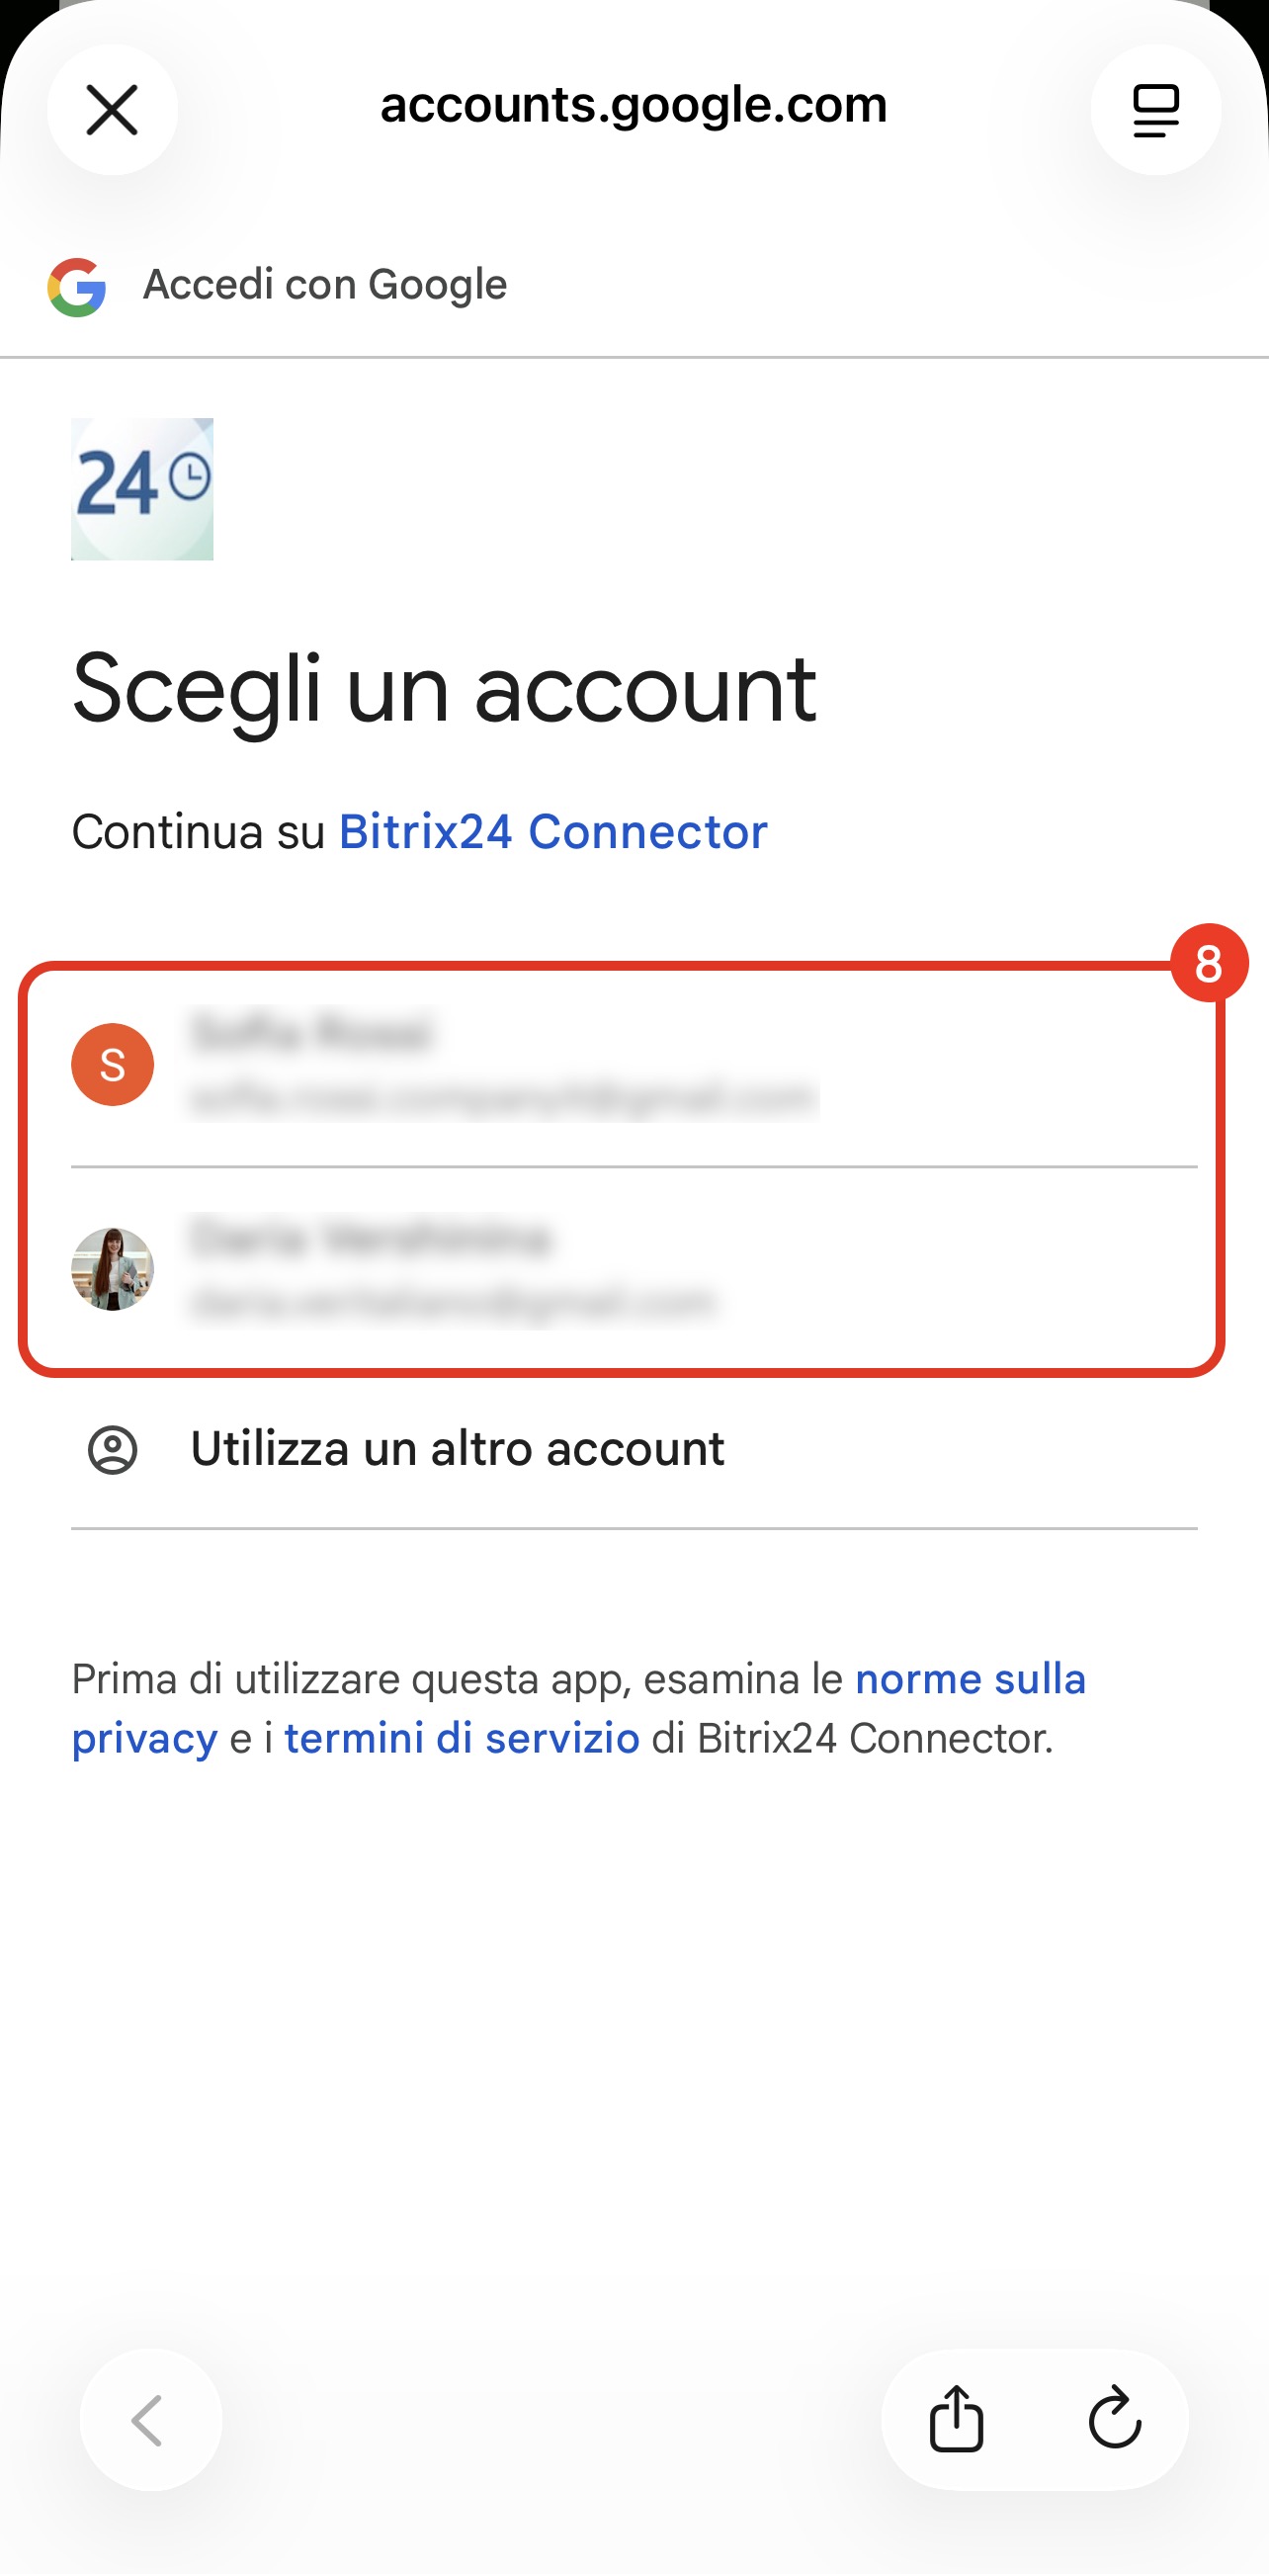Close the Google sign-in sheet
Viewport: 1269px width, 2574px height.
(x=112, y=109)
